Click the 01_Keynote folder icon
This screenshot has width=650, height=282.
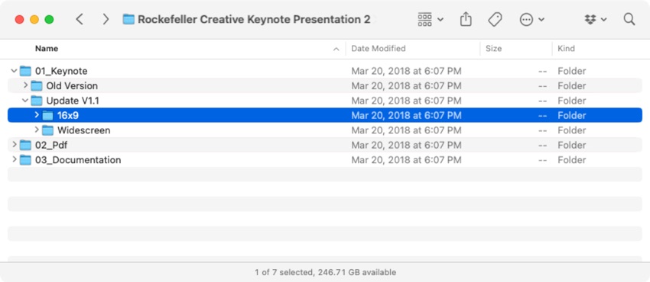(x=26, y=71)
